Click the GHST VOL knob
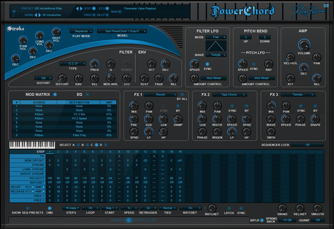The width and height of the screenshot is (334, 229). click(56, 32)
